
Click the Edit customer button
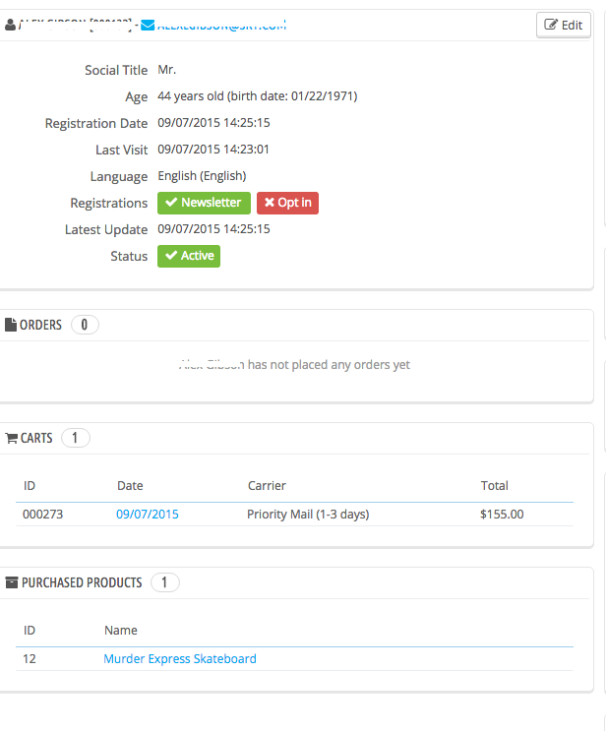564,25
